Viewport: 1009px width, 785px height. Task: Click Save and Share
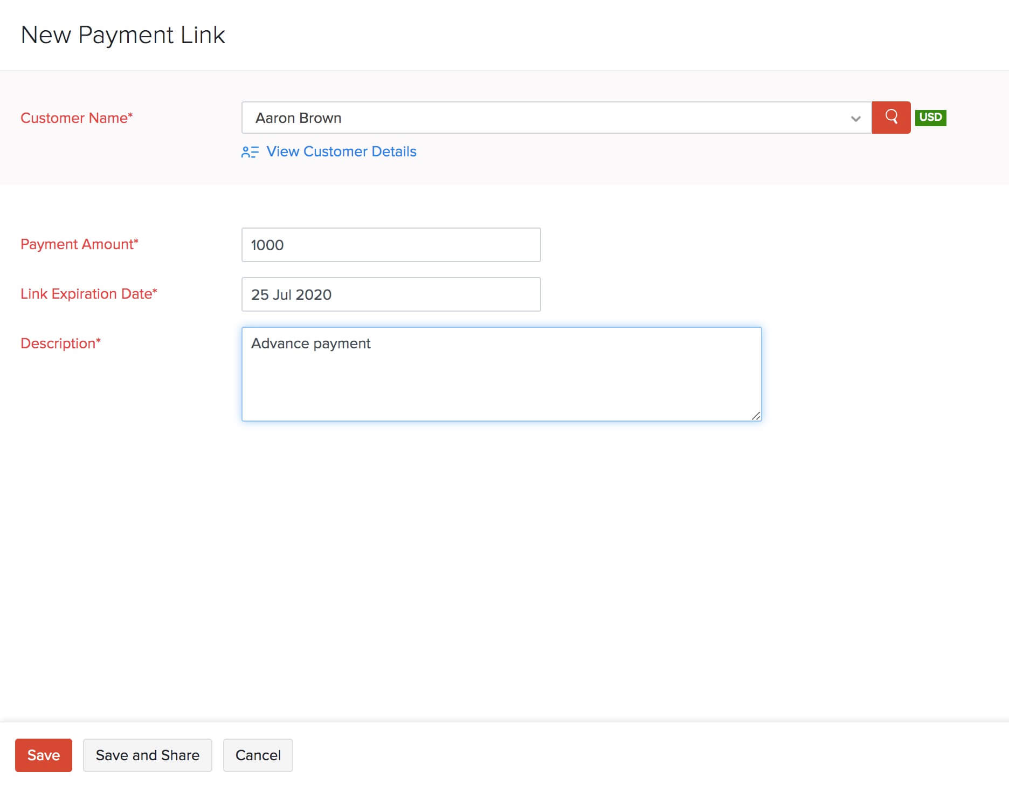(147, 755)
